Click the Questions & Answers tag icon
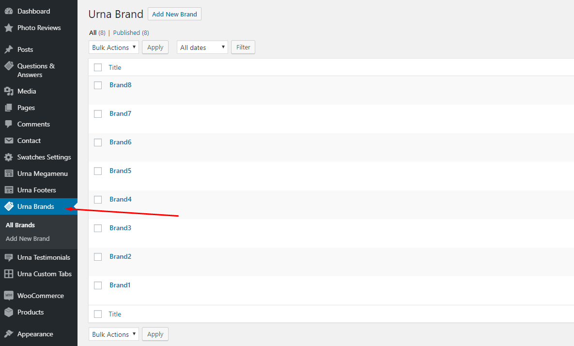Image resolution: width=574 pixels, height=346 pixels. (9, 66)
